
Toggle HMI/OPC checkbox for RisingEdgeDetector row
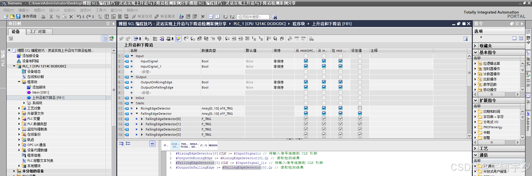[x=306, y=108]
